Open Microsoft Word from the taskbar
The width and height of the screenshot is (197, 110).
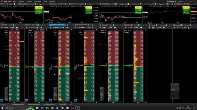click(42, 108)
